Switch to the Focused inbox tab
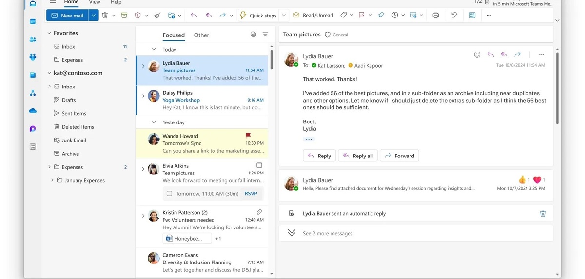 point(174,35)
